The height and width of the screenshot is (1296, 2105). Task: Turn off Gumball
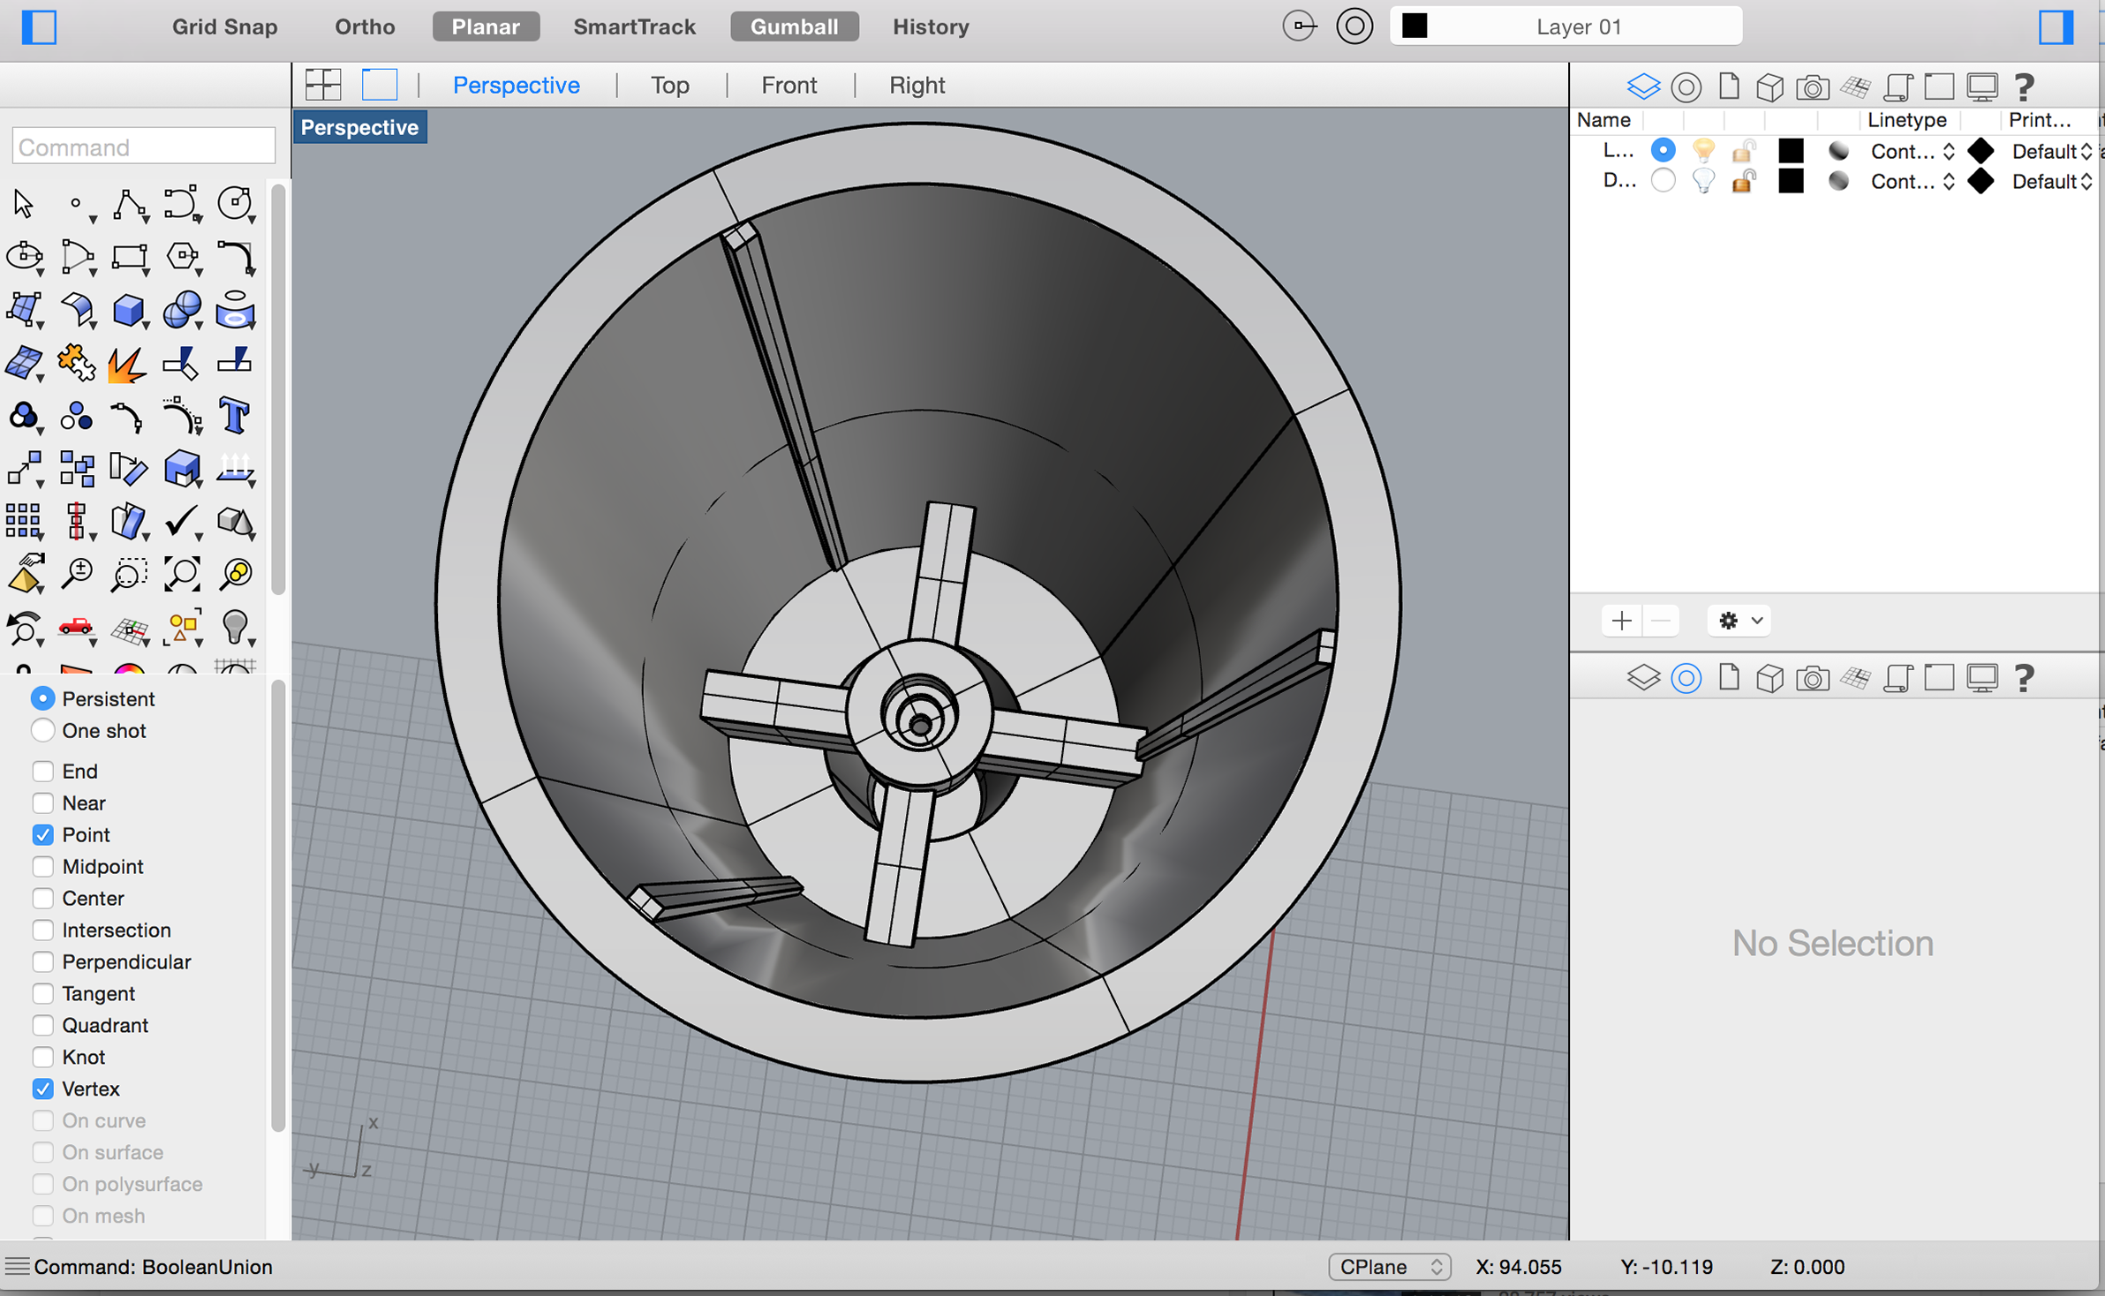click(x=794, y=26)
